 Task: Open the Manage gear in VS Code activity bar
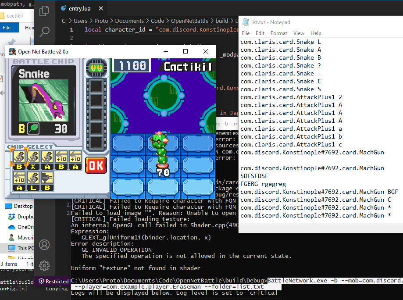(44, 265)
